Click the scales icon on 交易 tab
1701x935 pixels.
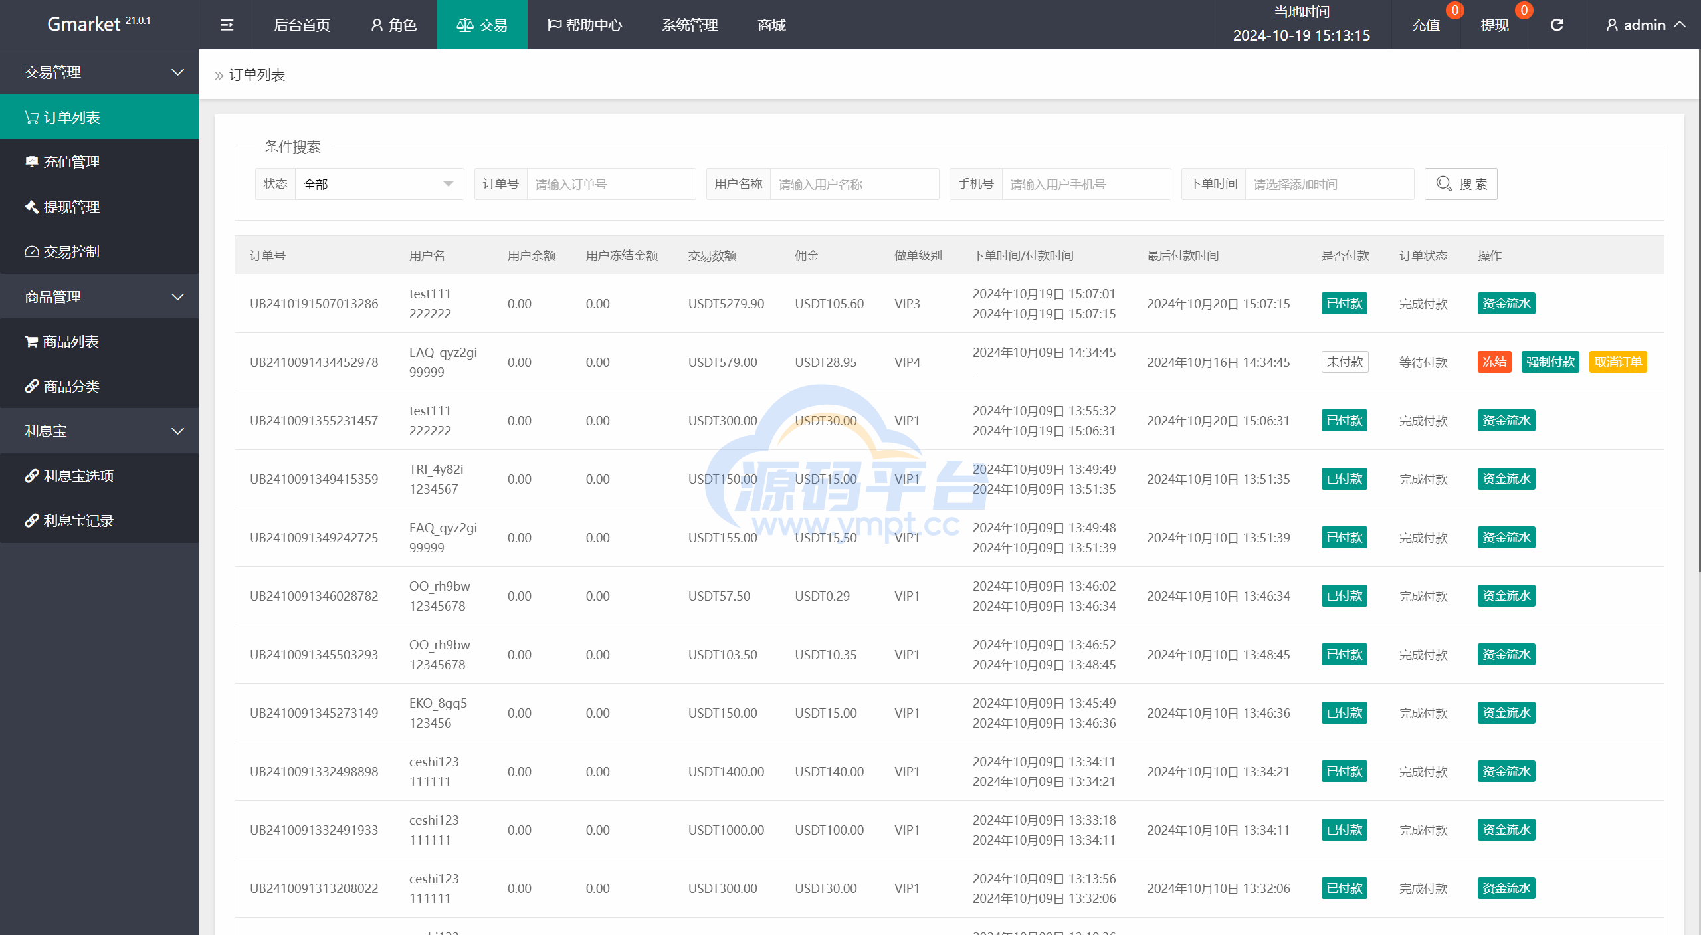(464, 25)
